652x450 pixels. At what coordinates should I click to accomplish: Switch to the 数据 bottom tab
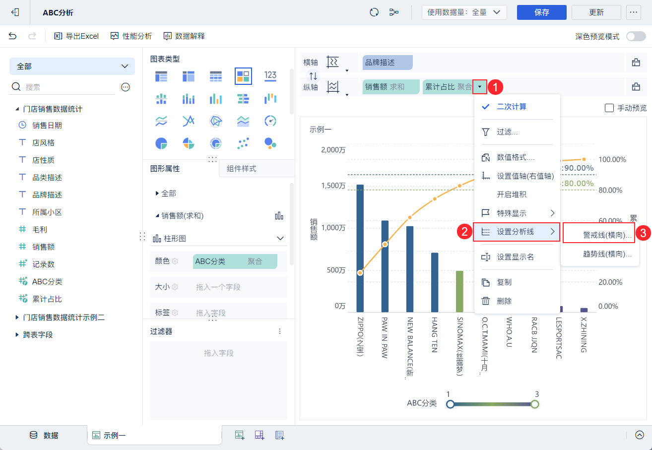(44, 435)
